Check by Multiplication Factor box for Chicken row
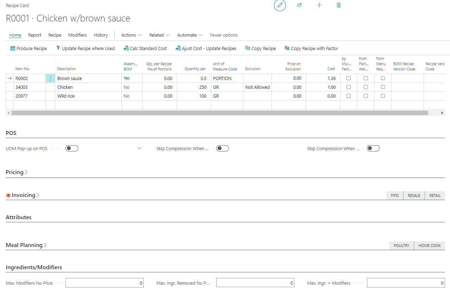 point(349,87)
